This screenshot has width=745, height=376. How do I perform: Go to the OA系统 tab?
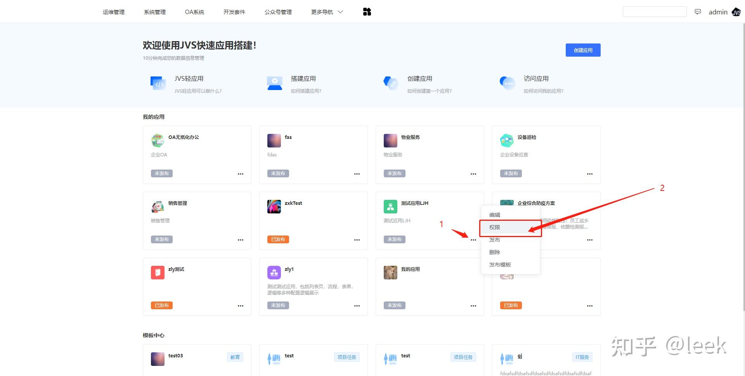click(x=194, y=12)
